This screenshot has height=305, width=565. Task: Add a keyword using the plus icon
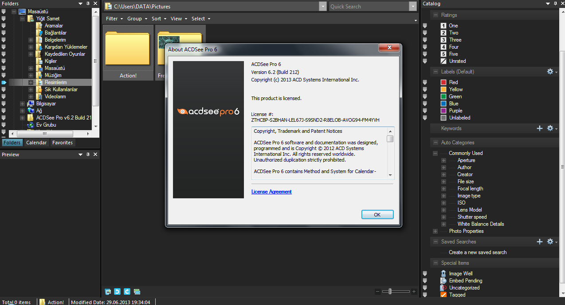coord(540,128)
